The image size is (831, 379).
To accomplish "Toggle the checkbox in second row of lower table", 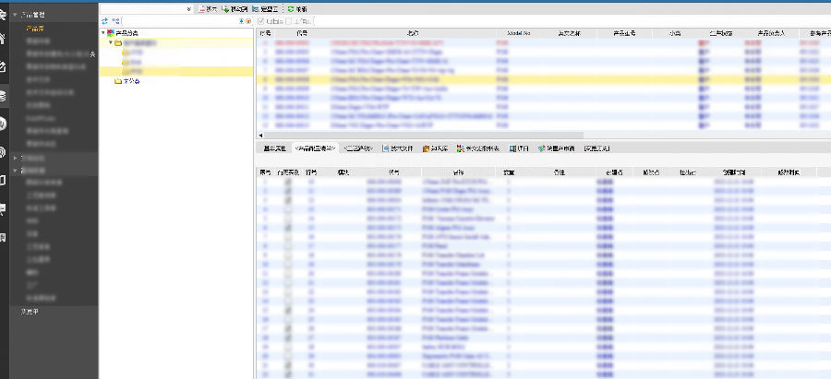I will [x=288, y=191].
